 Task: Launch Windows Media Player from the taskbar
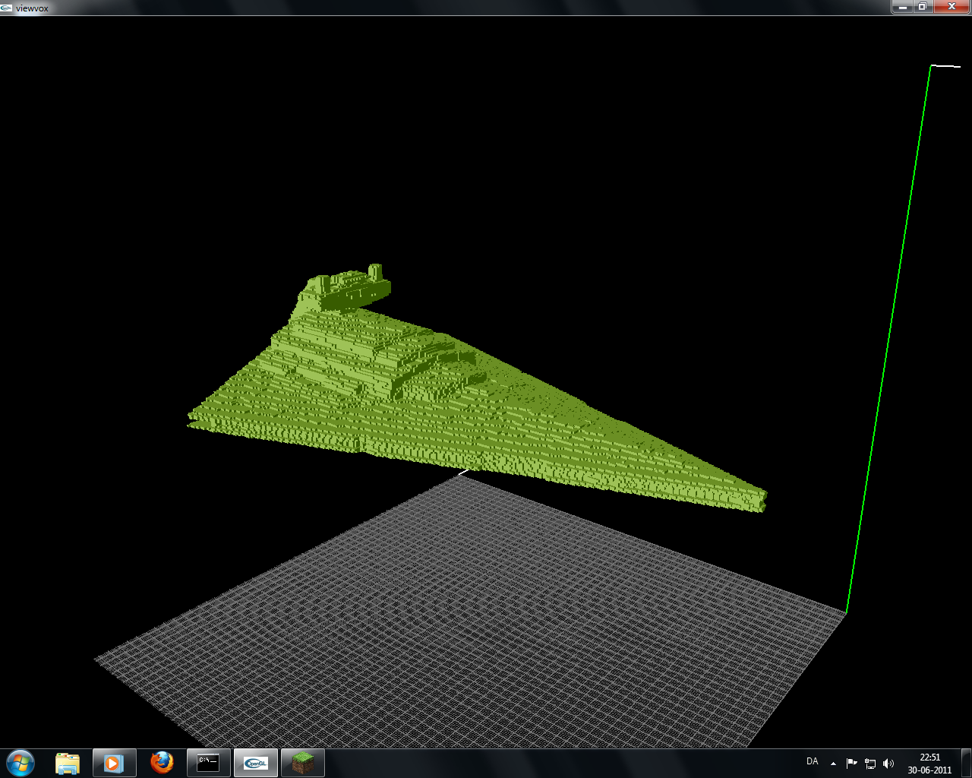point(114,762)
